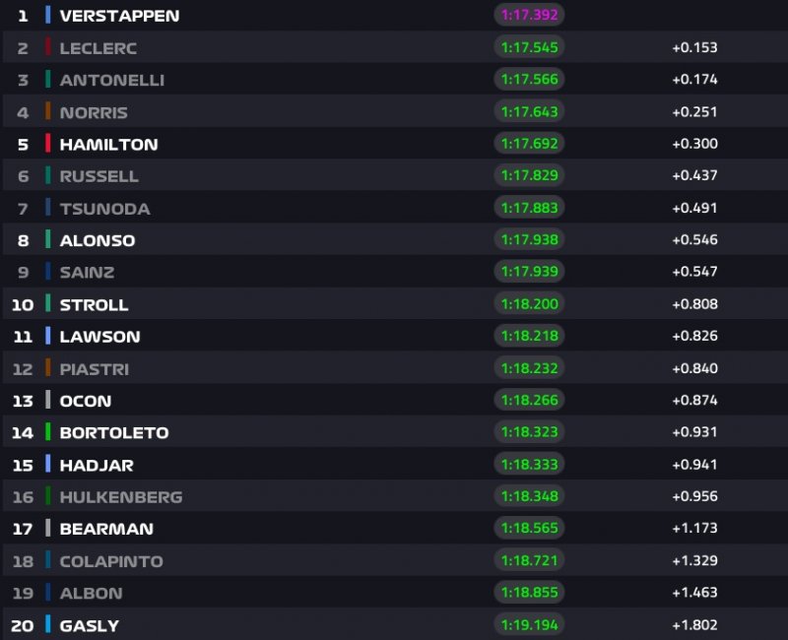
Task: Select the BEARMAN driver name
Action: tap(105, 529)
